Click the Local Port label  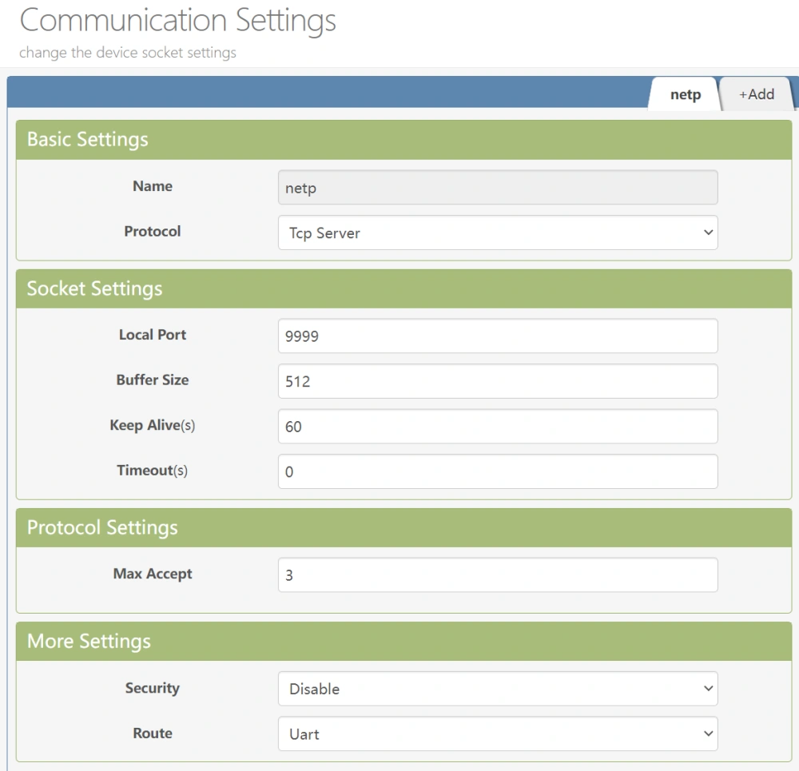click(153, 335)
